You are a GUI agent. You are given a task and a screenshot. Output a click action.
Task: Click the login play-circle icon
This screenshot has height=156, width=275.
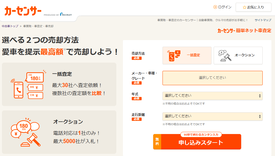215,7
